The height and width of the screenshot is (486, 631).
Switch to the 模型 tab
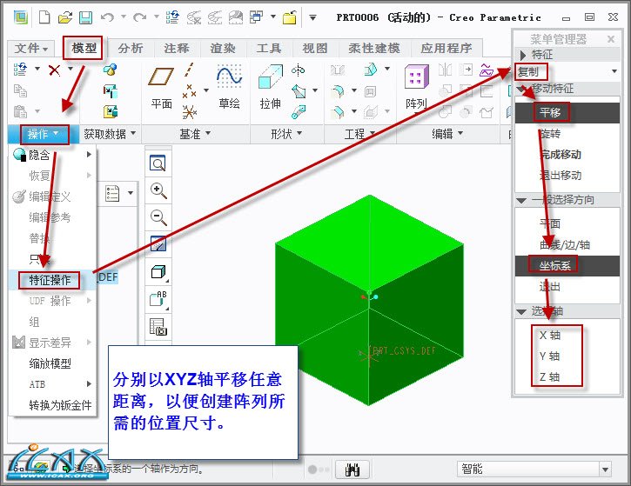(x=84, y=48)
